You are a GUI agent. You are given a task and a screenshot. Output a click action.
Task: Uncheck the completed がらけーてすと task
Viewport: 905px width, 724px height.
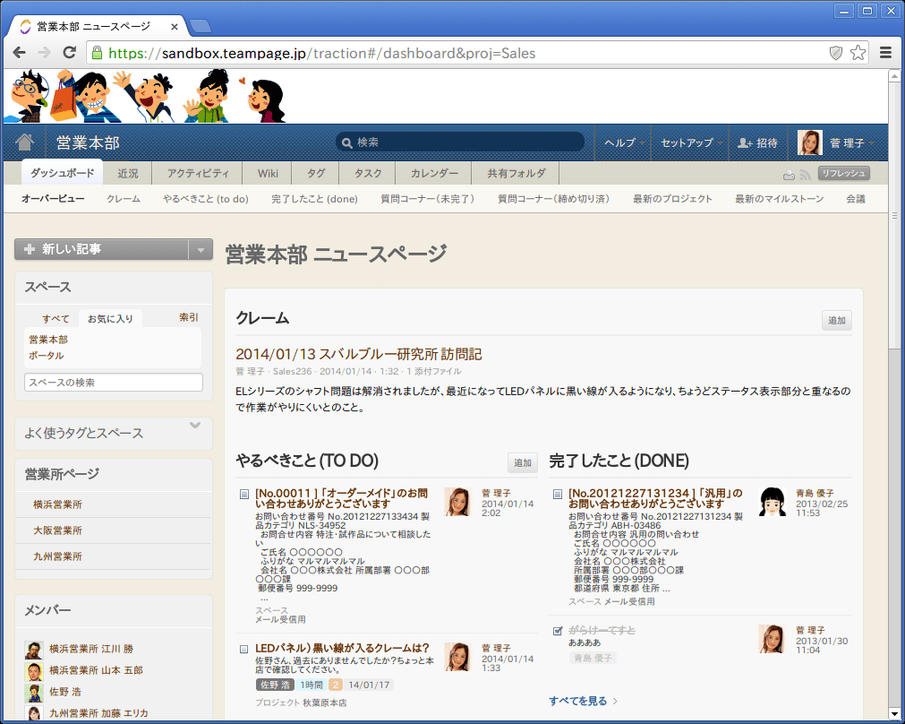point(558,631)
